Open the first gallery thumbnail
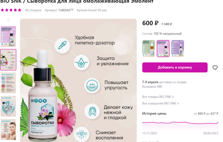 (x=8, y=36)
